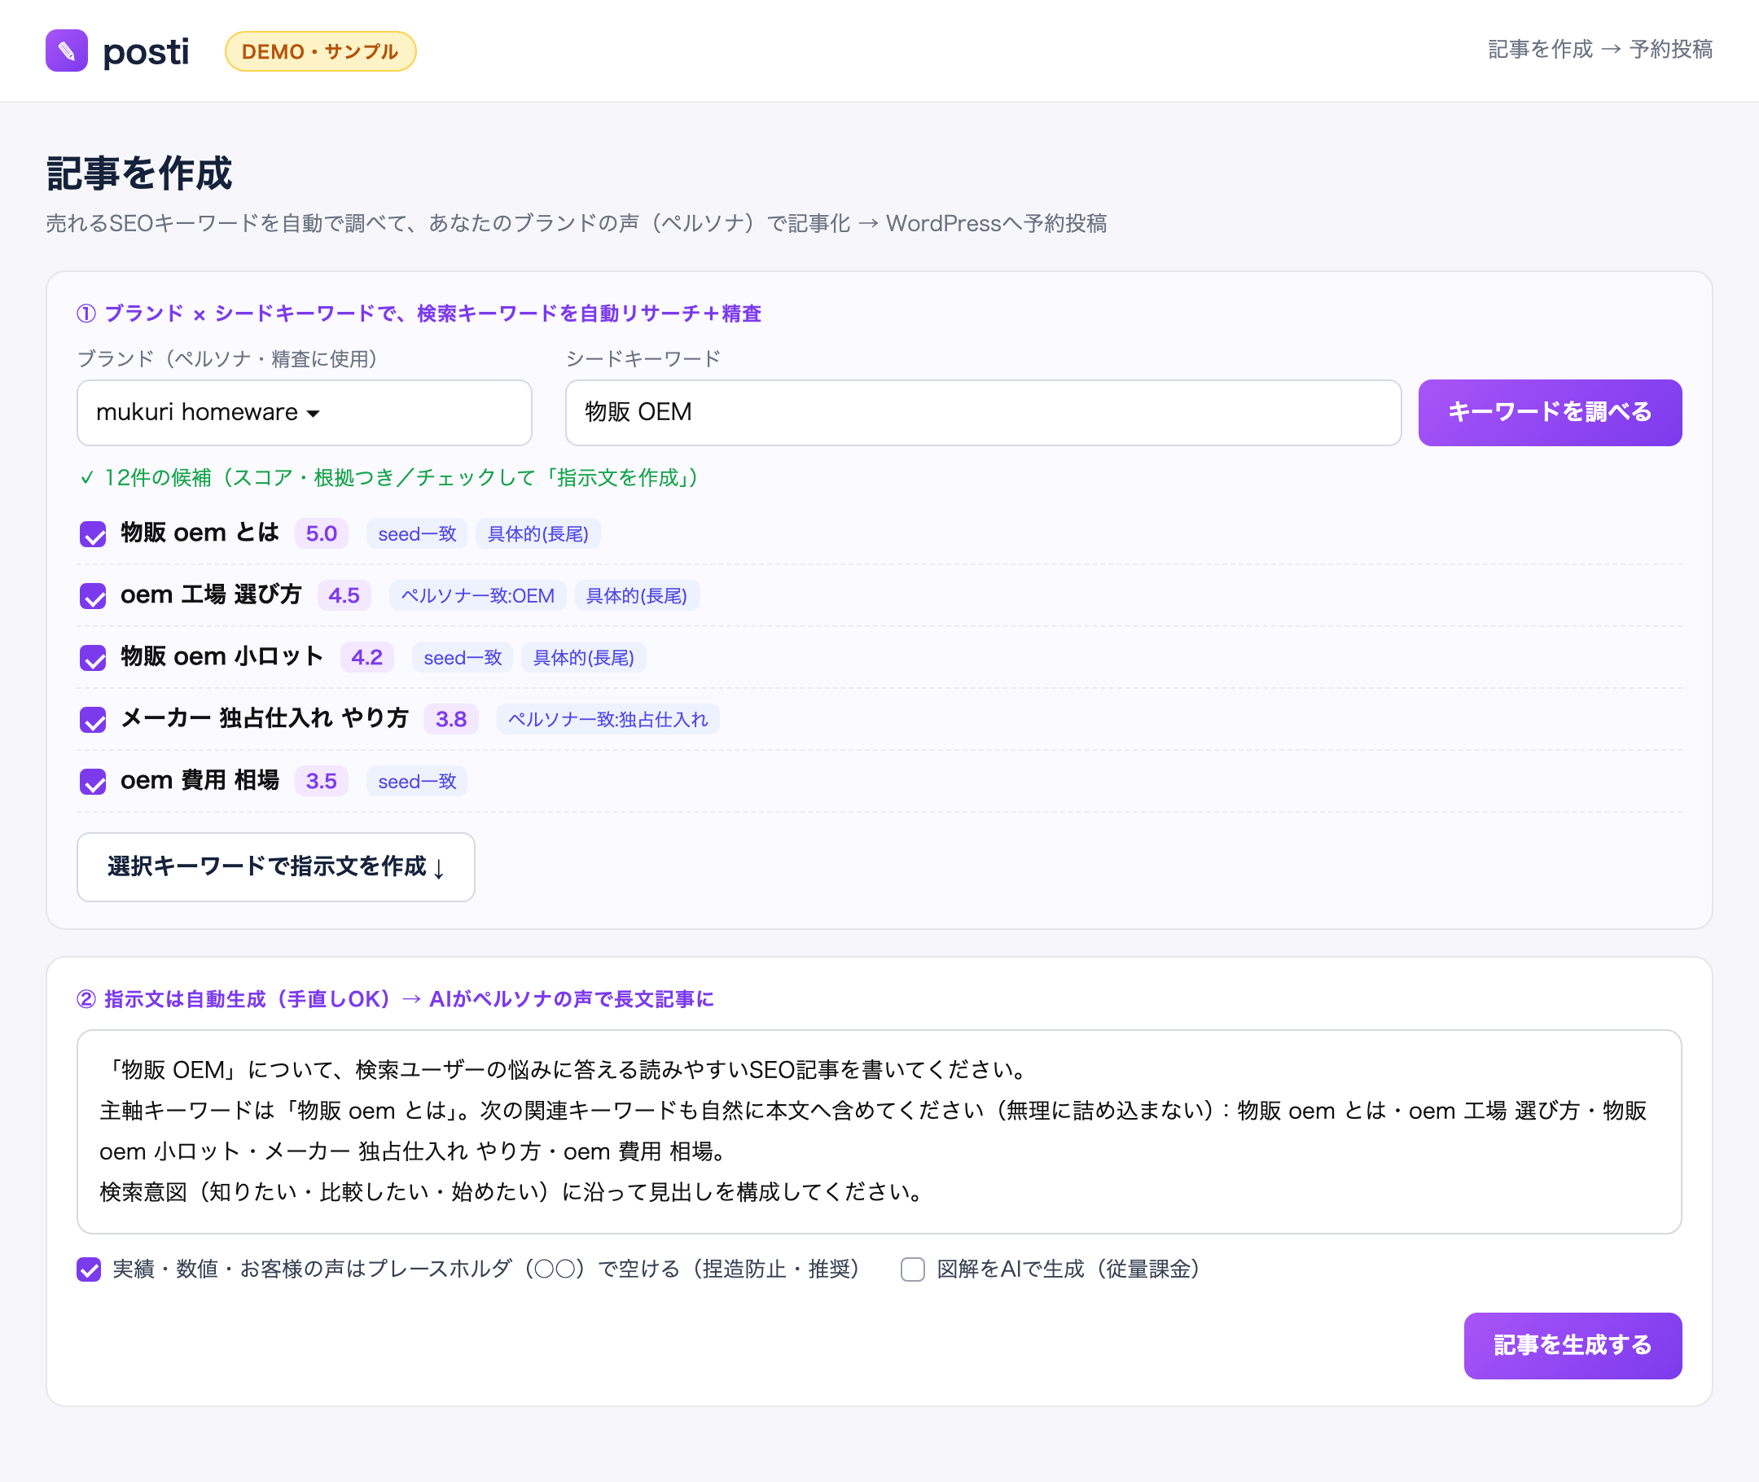Click the DEMO・サンプル badge
The height and width of the screenshot is (1482, 1759).
(x=320, y=51)
